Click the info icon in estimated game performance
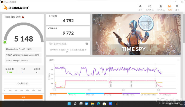Image resolution: width=185 pixels, height=107 pixels. click(x=87, y=44)
